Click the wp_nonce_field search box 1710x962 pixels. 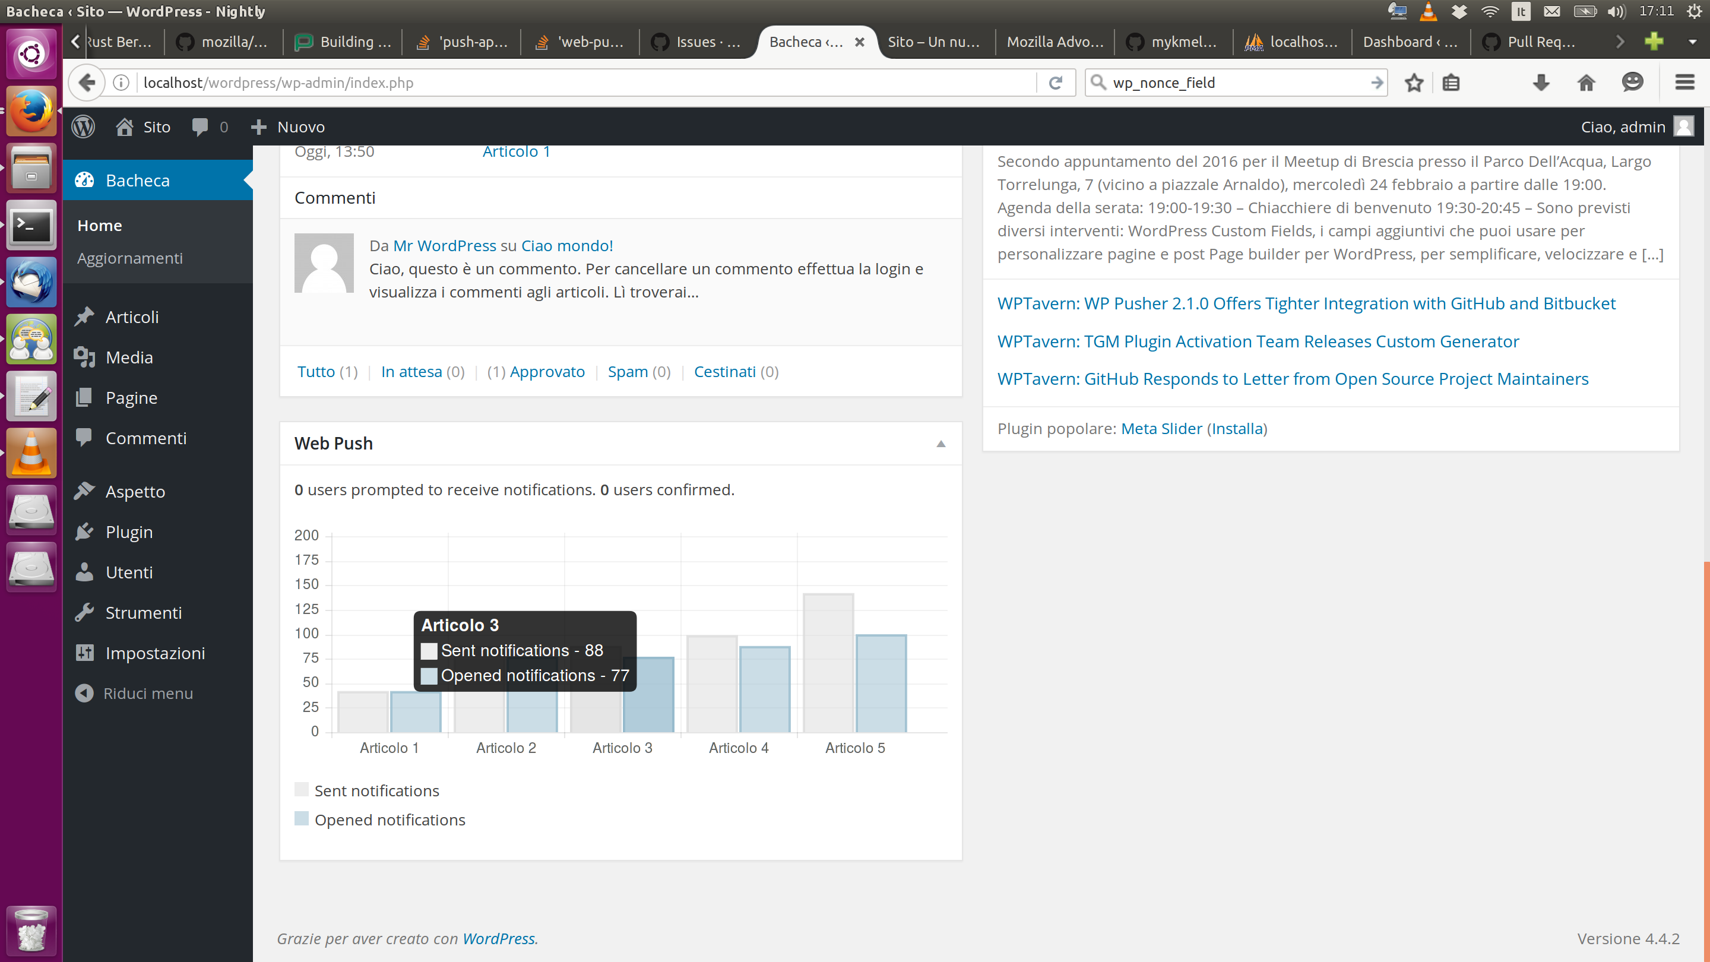coord(1236,83)
